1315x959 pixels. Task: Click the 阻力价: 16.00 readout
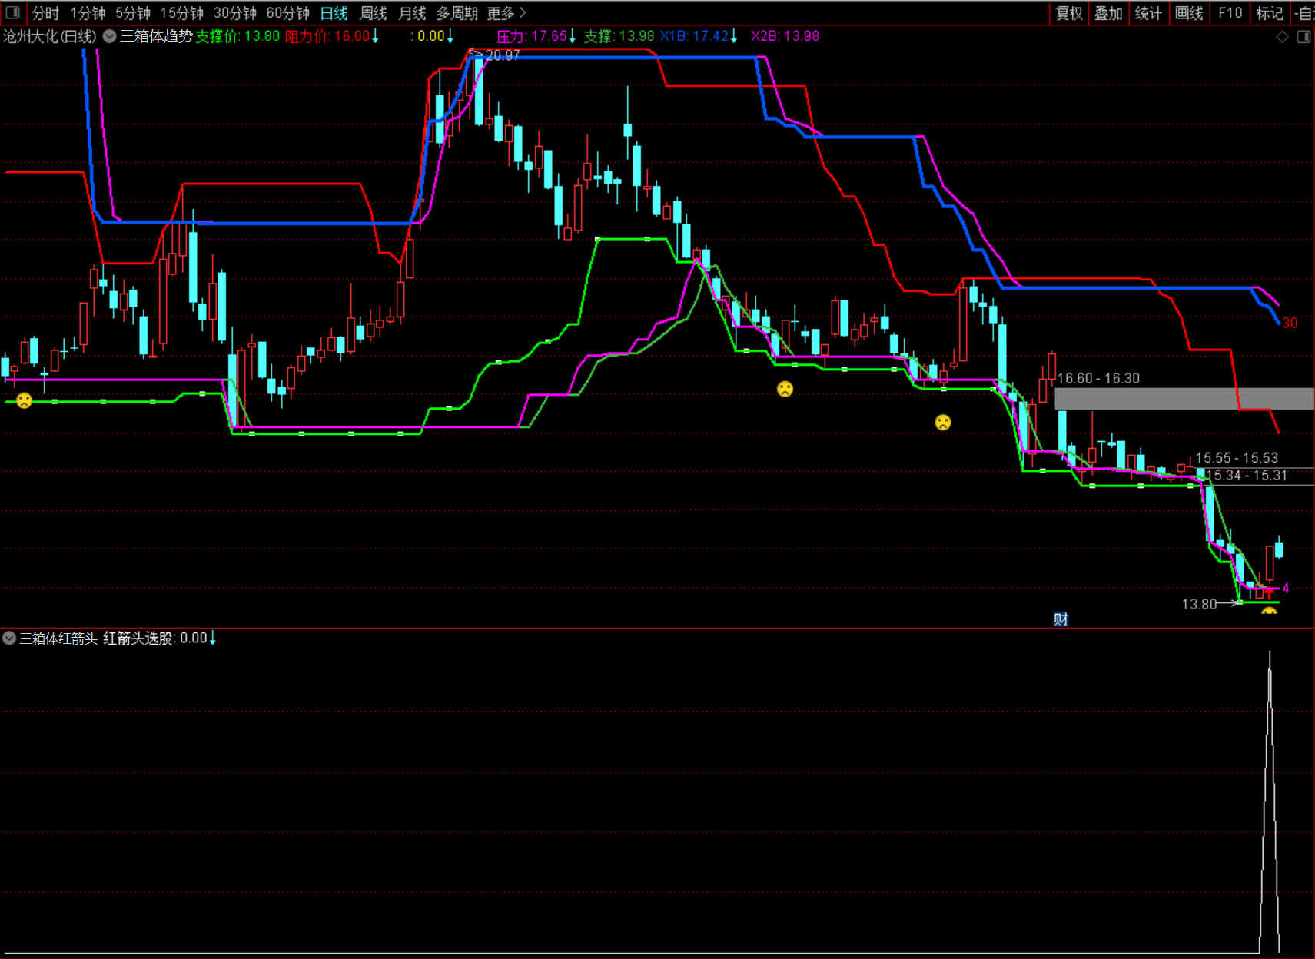(327, 36)
